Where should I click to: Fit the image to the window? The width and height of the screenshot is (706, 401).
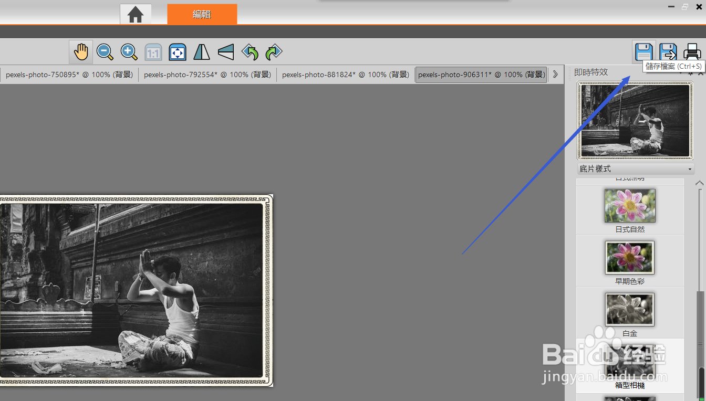click(178, 52)
